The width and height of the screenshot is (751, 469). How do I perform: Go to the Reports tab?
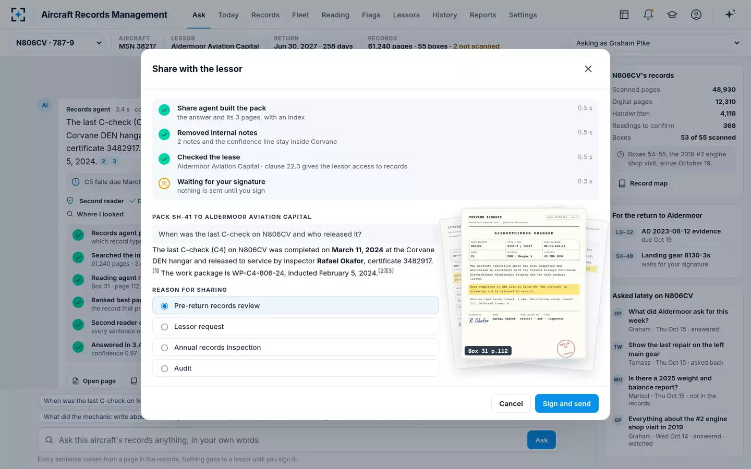point(483,15)
